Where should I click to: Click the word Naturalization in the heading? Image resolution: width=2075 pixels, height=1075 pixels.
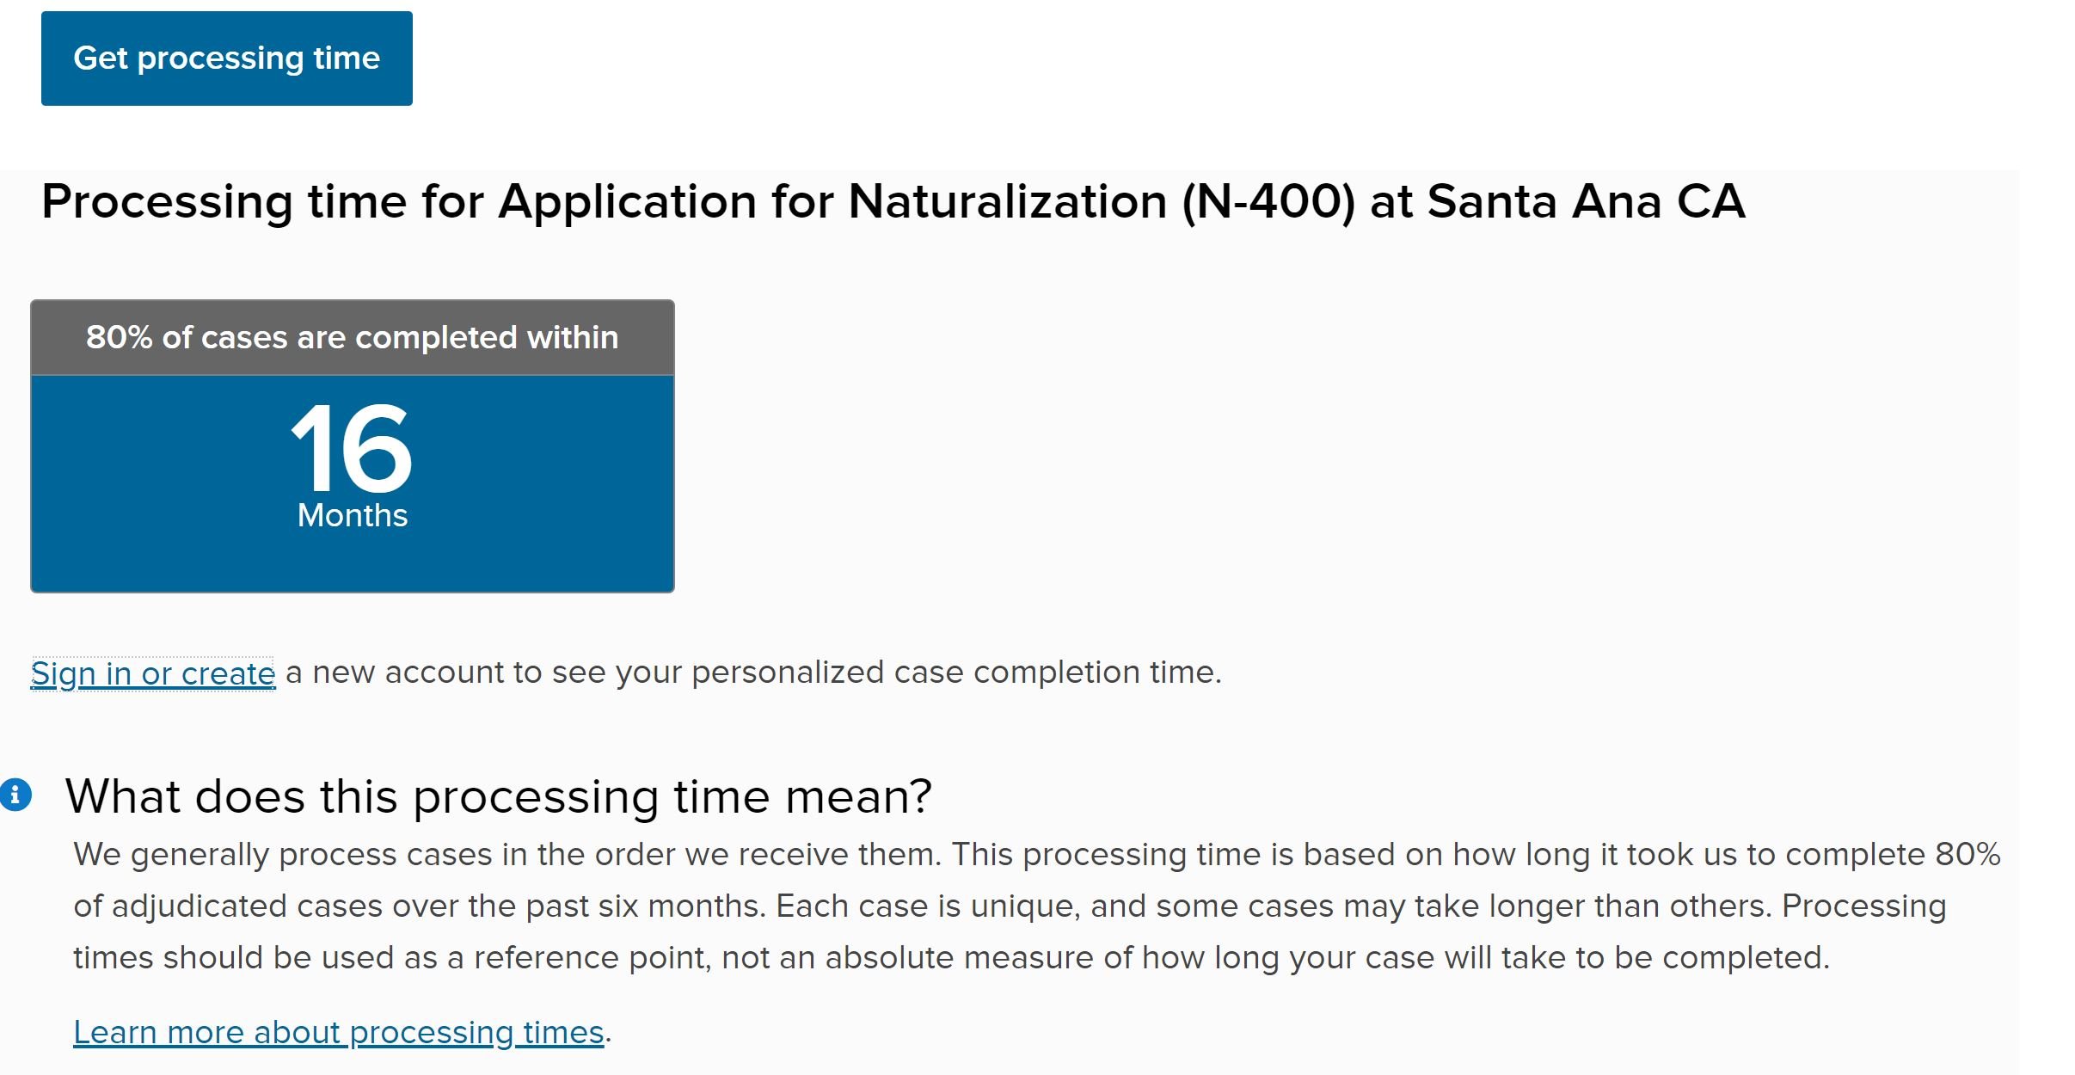tap(1008, 202)
